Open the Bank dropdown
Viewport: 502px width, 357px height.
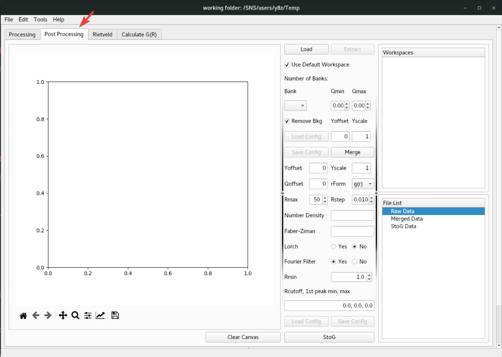click(x=295, y=105)
